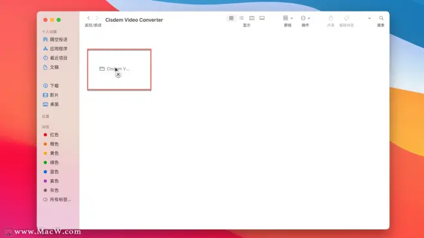
Task: Open the group-by dropdown
Action: coord(288,18)
